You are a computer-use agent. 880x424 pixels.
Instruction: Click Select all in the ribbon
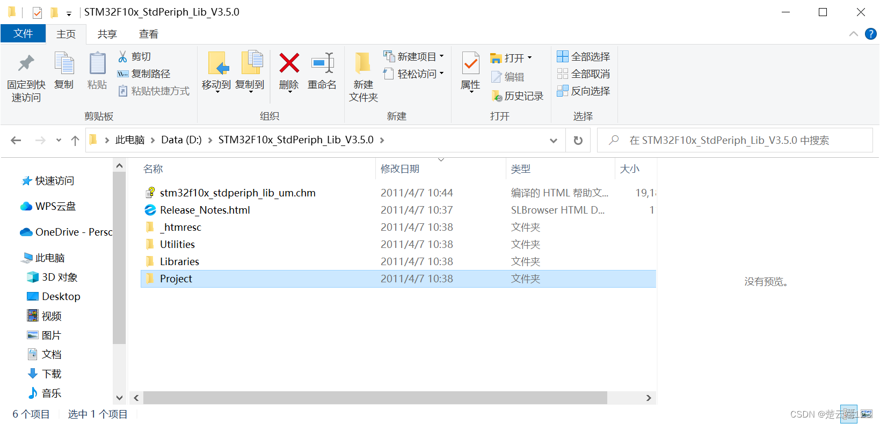(584, 56)
